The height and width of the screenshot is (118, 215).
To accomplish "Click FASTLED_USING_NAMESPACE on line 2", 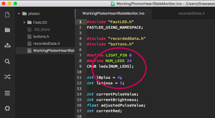I will [114, 28].
